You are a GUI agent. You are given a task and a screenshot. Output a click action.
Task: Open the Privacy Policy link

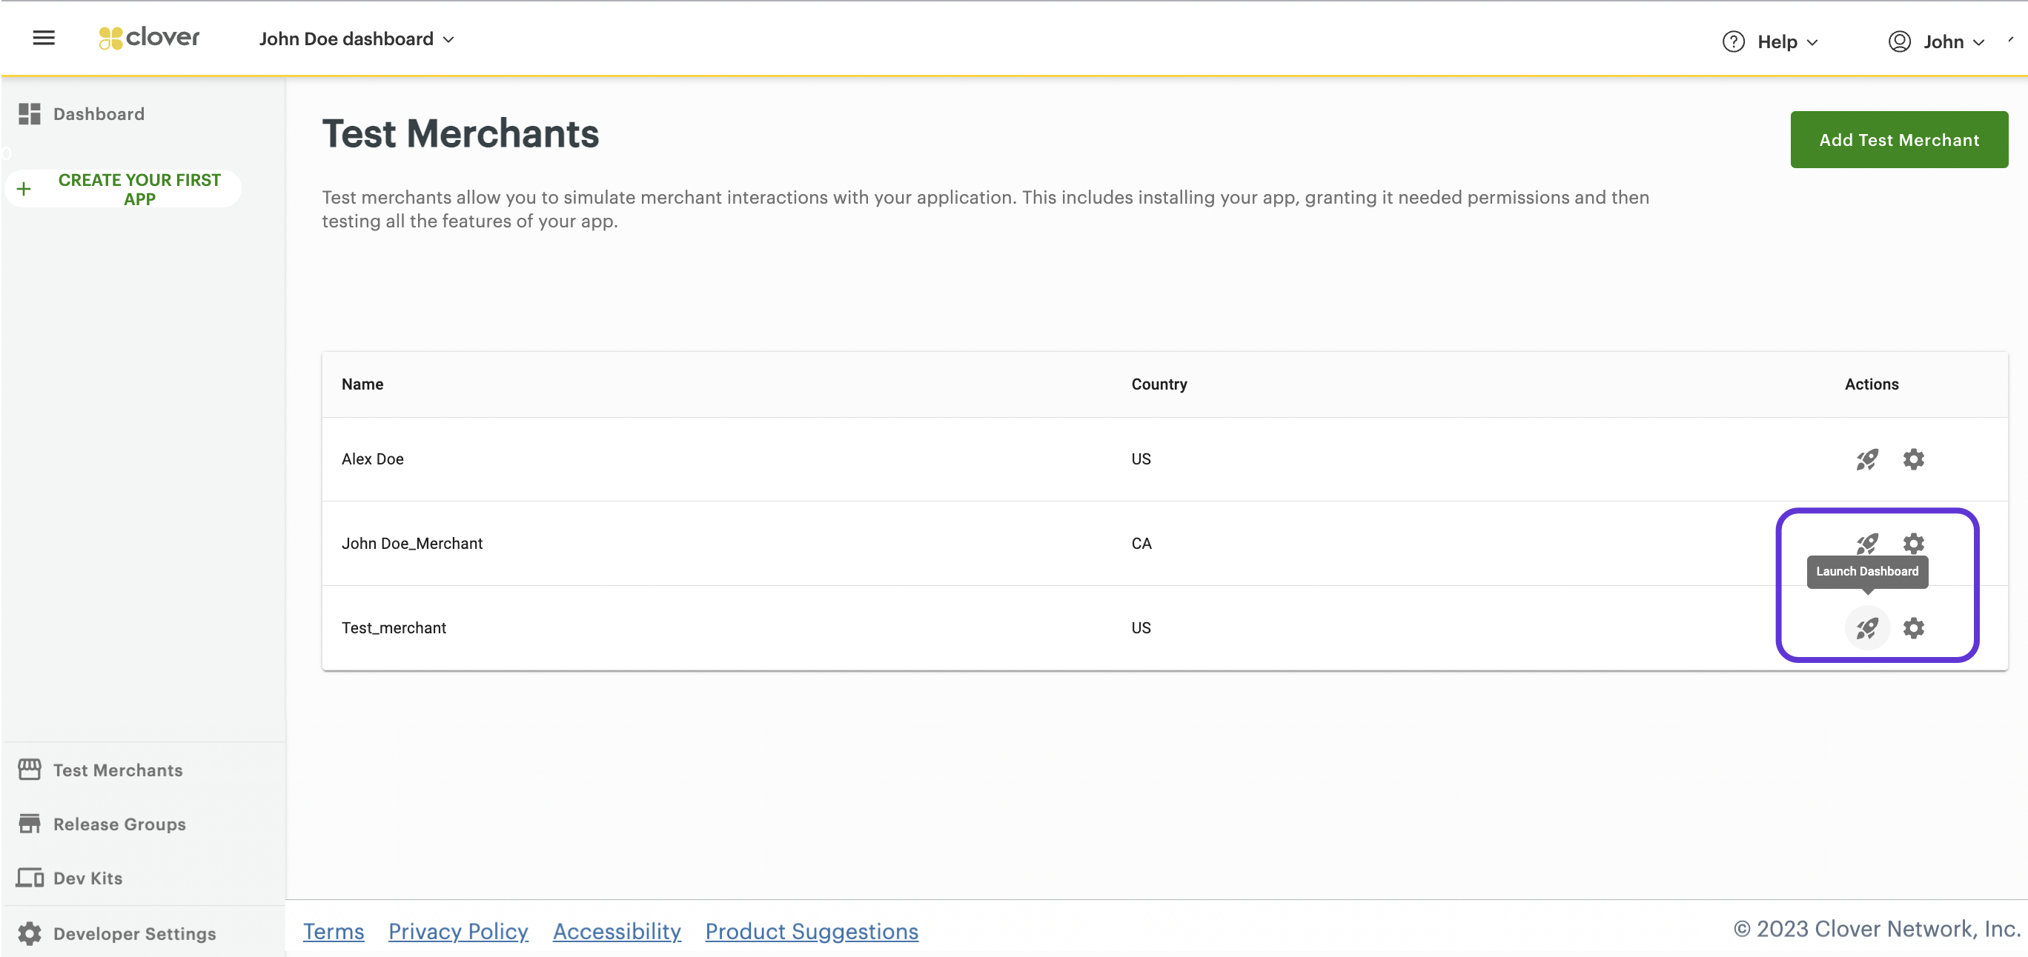pyautogui.click(x=457, y=931)
